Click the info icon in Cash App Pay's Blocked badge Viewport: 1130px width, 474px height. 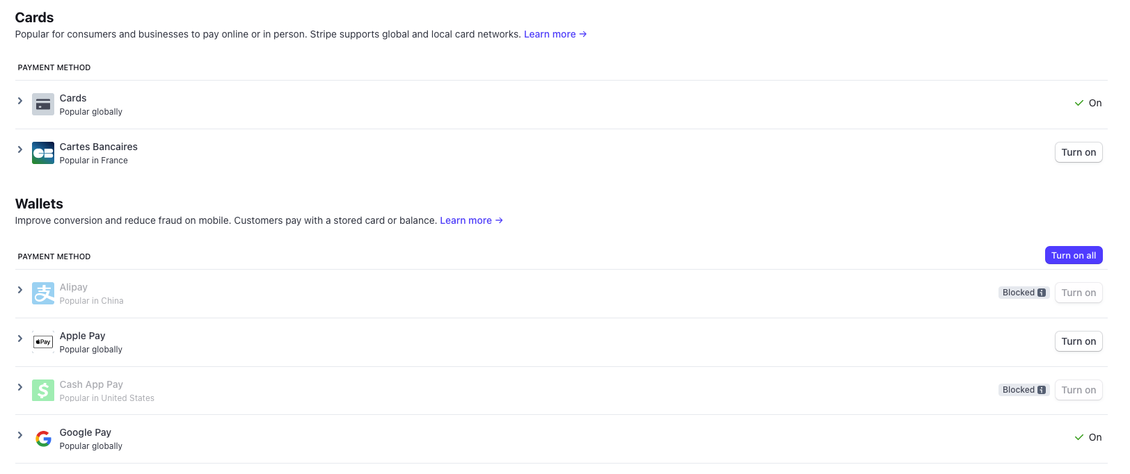click(1042, 390)
